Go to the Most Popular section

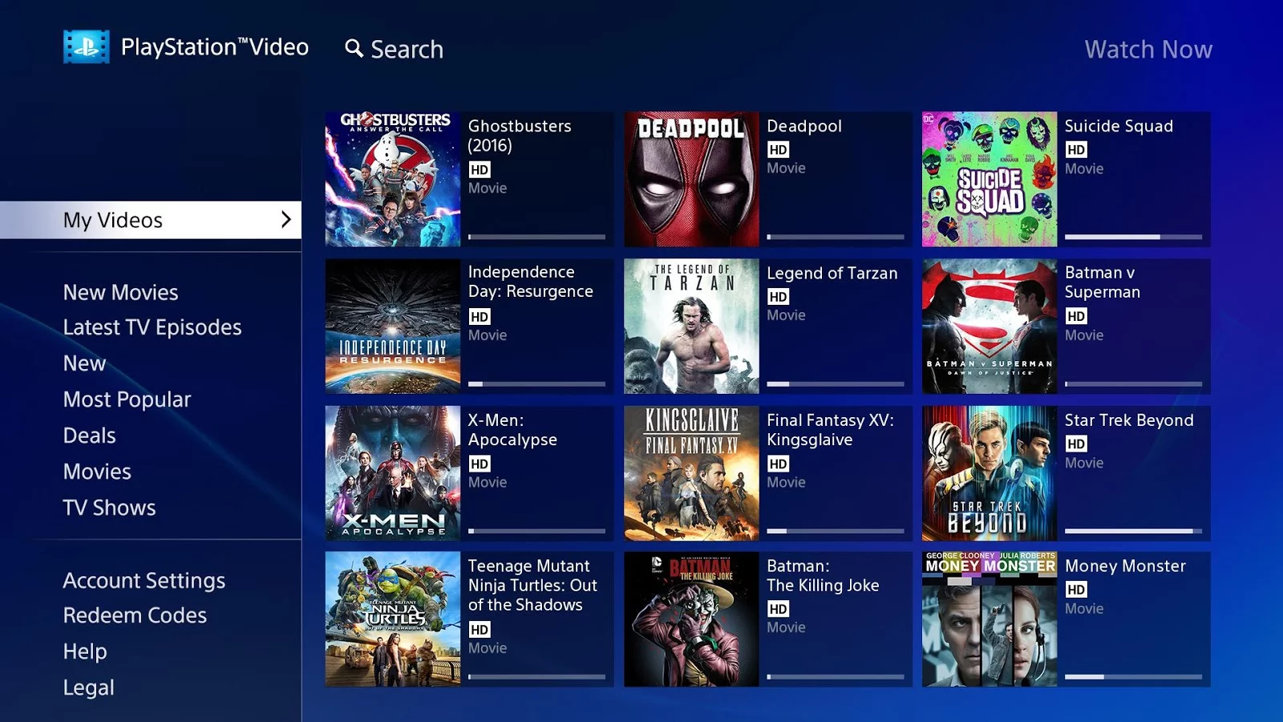(127, 400)
